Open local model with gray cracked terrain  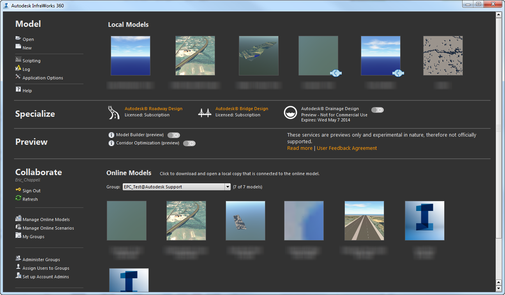pyautogui.click(x=443, y=56)
